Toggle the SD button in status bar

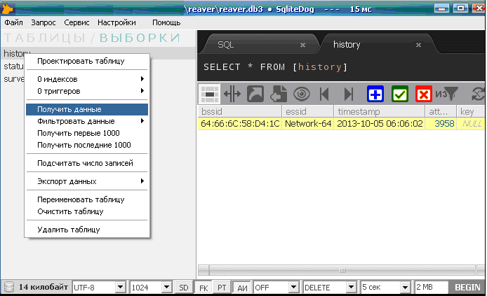(183, 288)
